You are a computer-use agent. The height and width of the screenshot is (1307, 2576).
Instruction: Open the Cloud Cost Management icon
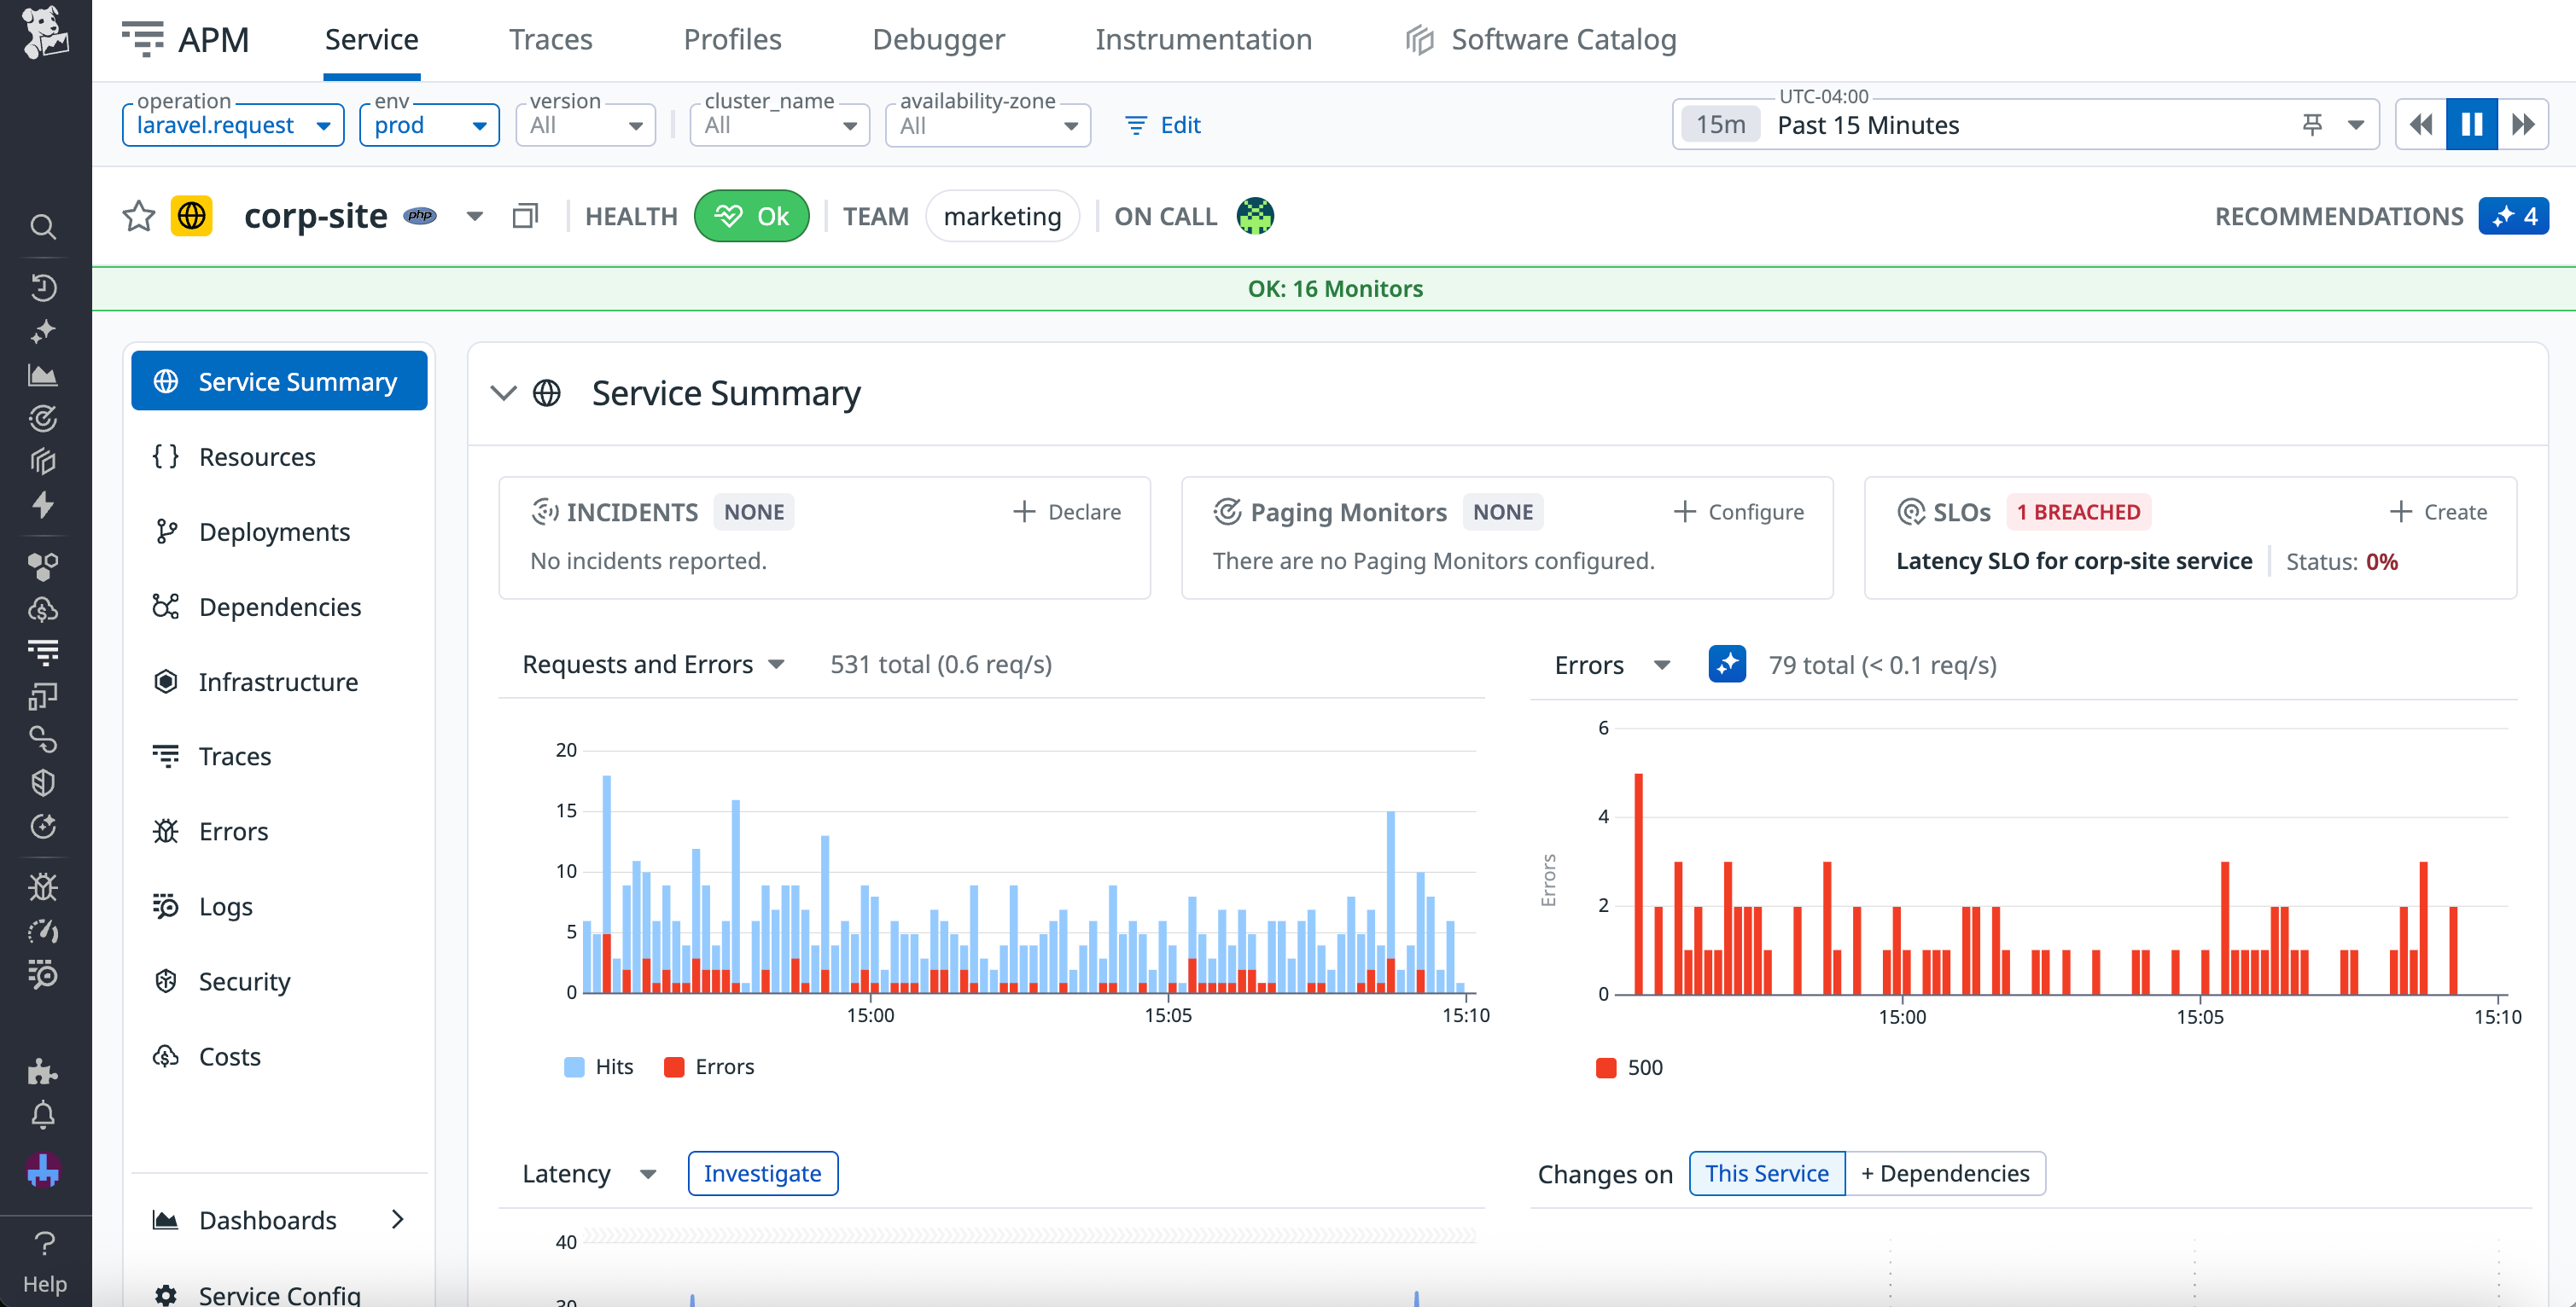[x=44, y=609]
